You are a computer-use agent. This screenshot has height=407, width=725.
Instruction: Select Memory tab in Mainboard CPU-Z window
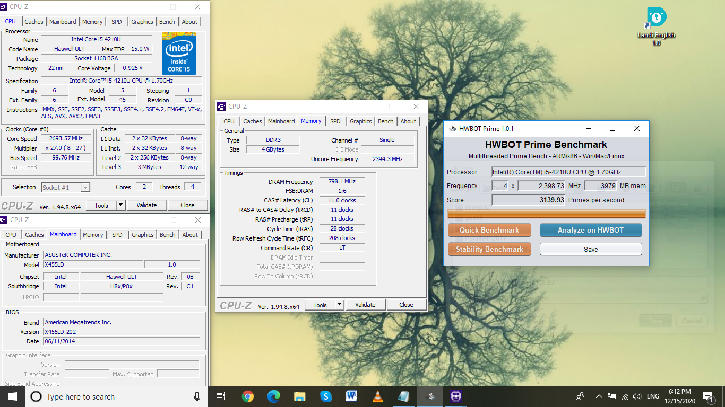click(x=93, y=235)
